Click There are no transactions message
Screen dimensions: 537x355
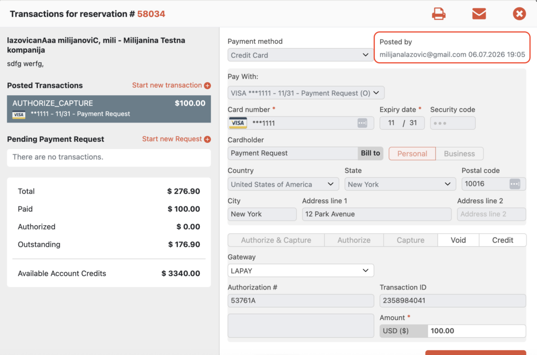(x=58, y=157)
